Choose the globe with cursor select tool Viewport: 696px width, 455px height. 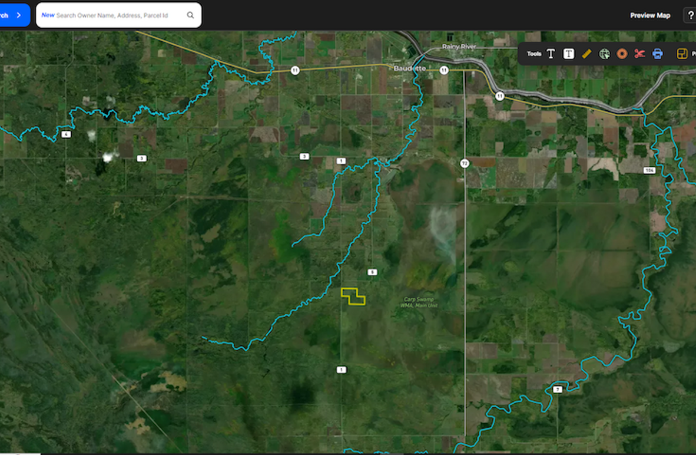[x=604, y=54]
